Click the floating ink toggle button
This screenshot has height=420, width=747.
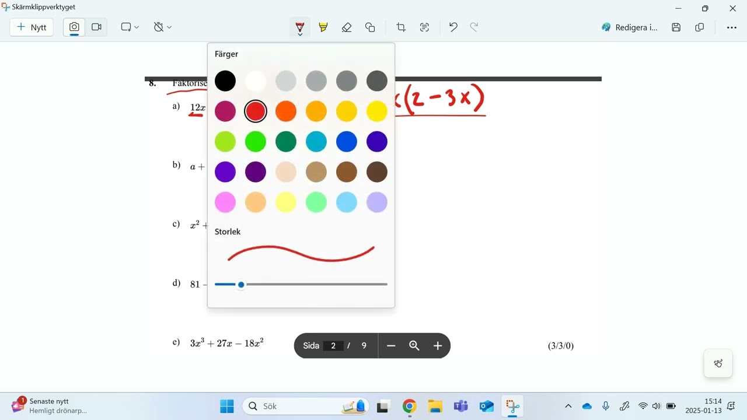click(718, 363)
